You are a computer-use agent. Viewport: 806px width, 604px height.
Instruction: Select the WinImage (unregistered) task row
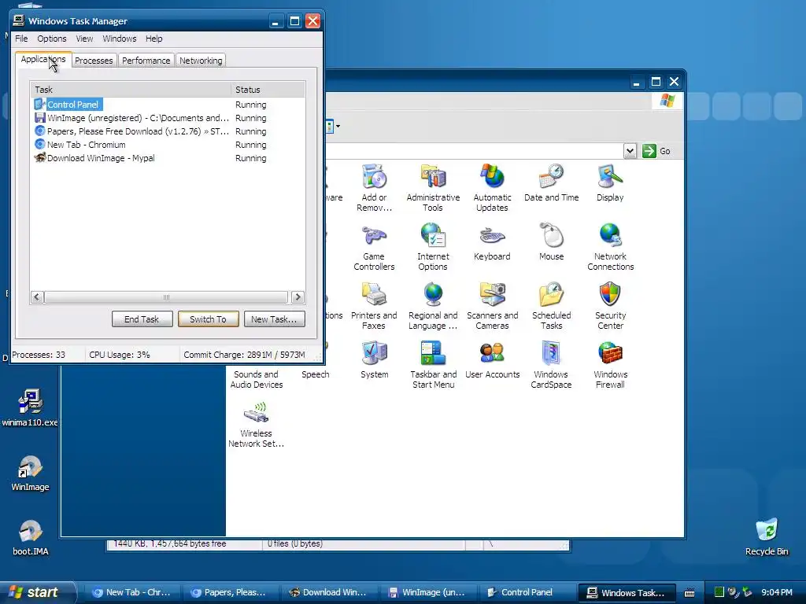(168, 118)
